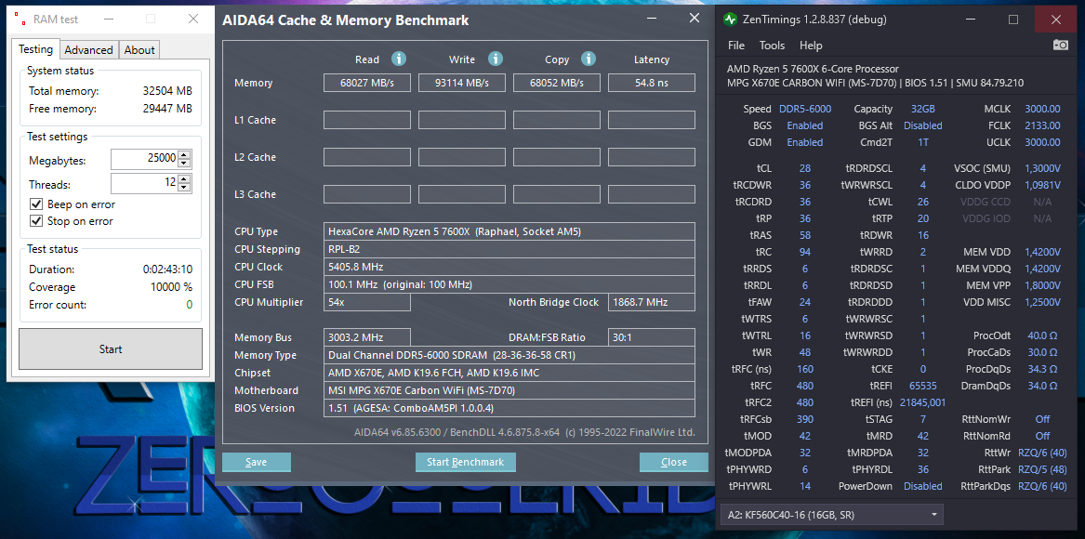
Task: Click the Memory Read result 68027 MB/s
Action: (x=367, y=83)
